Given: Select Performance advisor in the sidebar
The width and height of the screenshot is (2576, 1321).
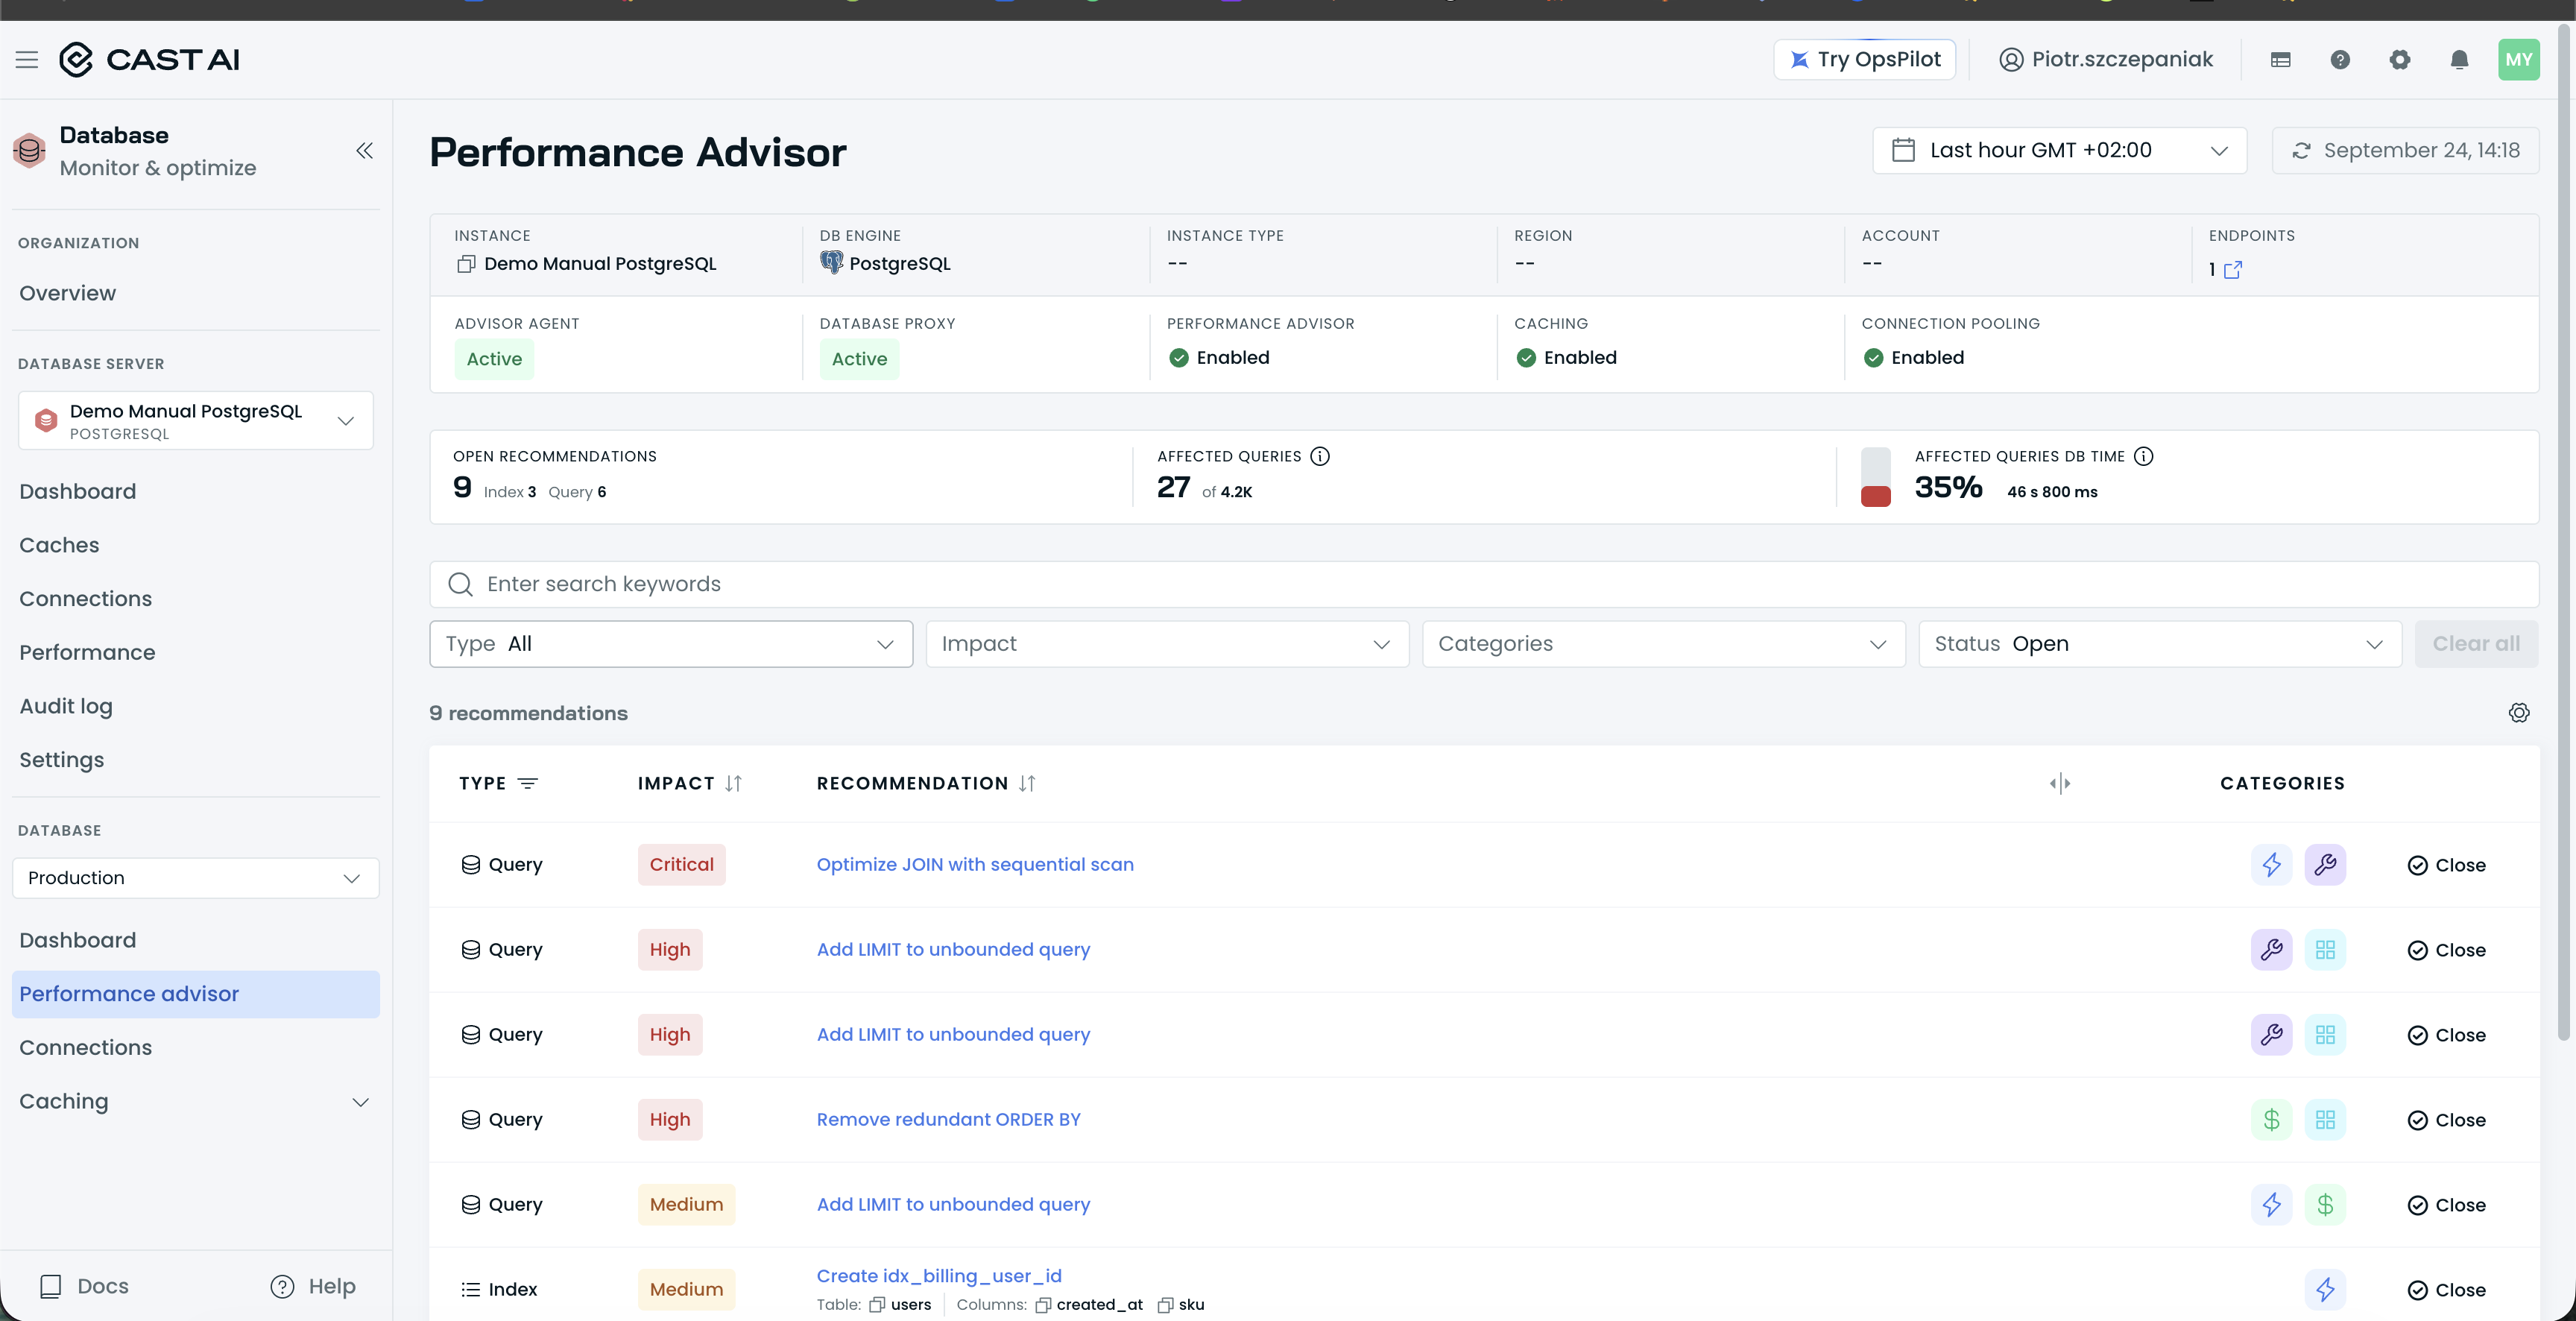Looking at the screenshot, I should click(x=195, y=994).
